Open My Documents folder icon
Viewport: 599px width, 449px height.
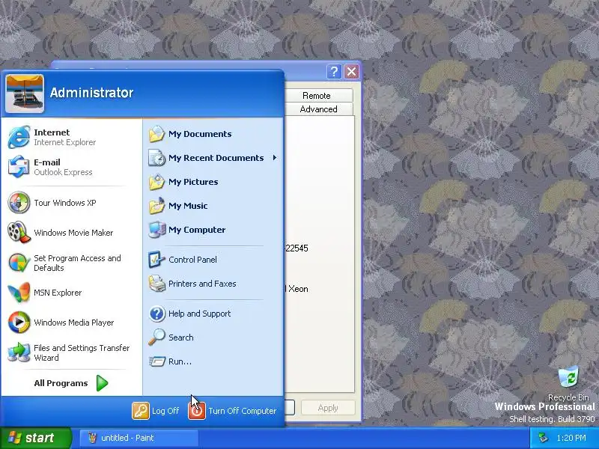(x=156, y=134)
